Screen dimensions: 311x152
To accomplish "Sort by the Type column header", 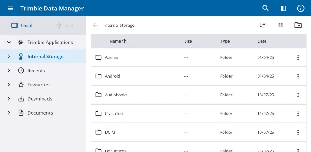I will click(225, 41).
